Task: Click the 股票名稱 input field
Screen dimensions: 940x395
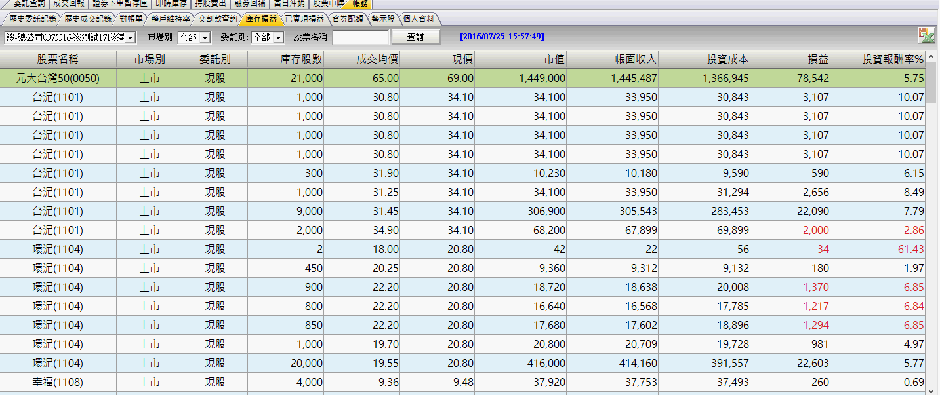Action: tap(361, 37)
